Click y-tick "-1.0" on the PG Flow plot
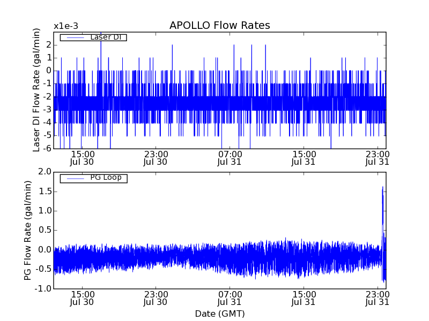The image size is (429, 321). 43,288
